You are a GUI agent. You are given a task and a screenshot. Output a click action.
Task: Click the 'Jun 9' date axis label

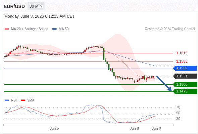[x=156, y=128]
